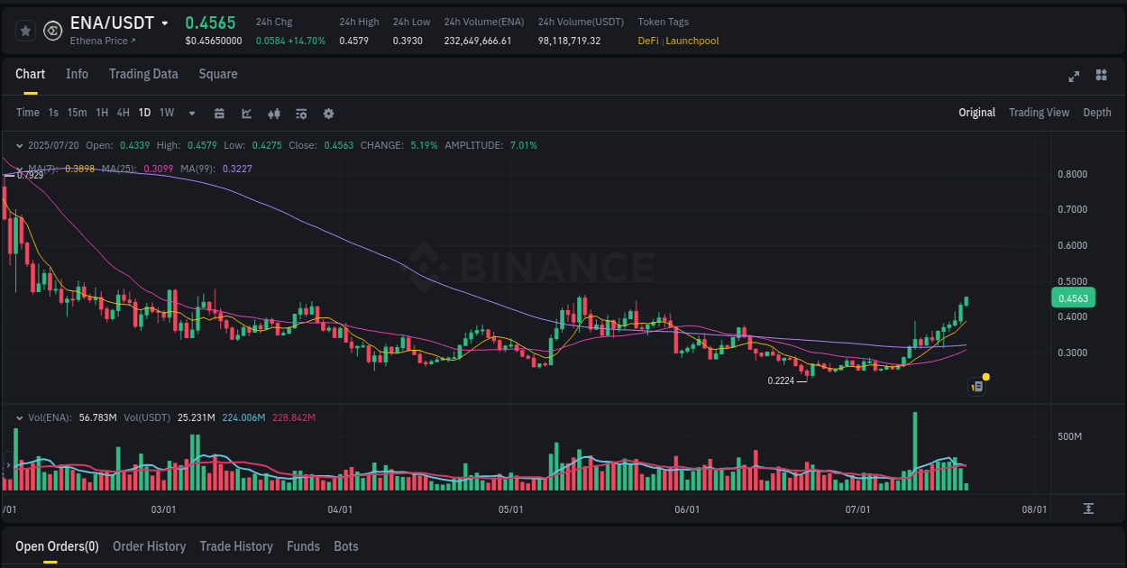
Task: Click the candlestick display icon
Action: [274, 114]
